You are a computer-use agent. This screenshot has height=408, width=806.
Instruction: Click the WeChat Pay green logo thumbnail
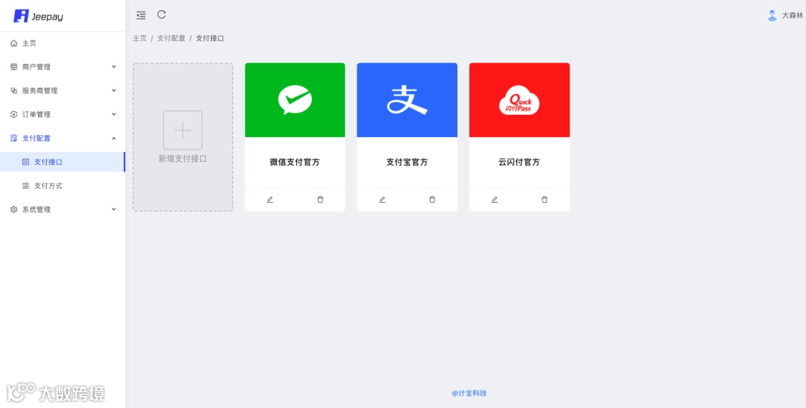point(295,100)
